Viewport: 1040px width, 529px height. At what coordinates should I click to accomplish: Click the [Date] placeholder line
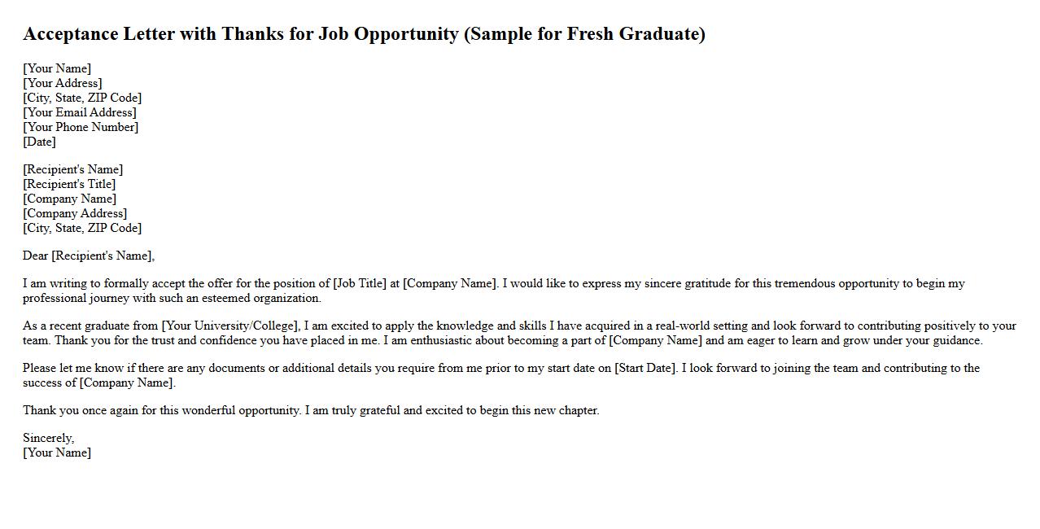pyautogui.click(x=40, y=142)
